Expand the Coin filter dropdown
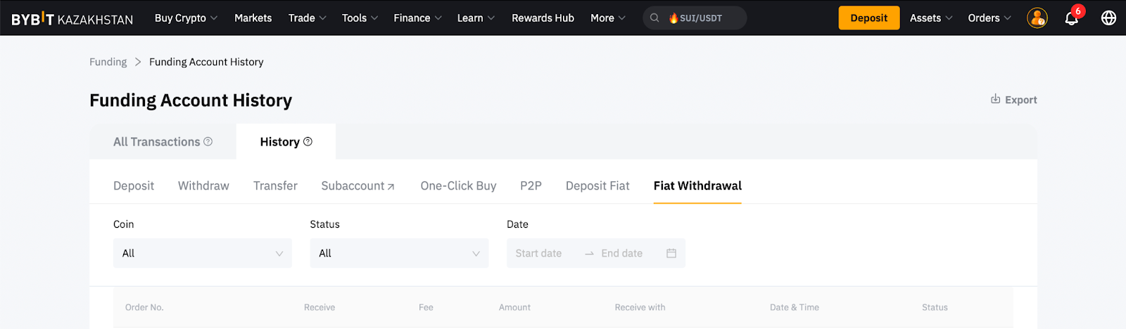This screenshot has width=1126, height=329. [202, 253]
